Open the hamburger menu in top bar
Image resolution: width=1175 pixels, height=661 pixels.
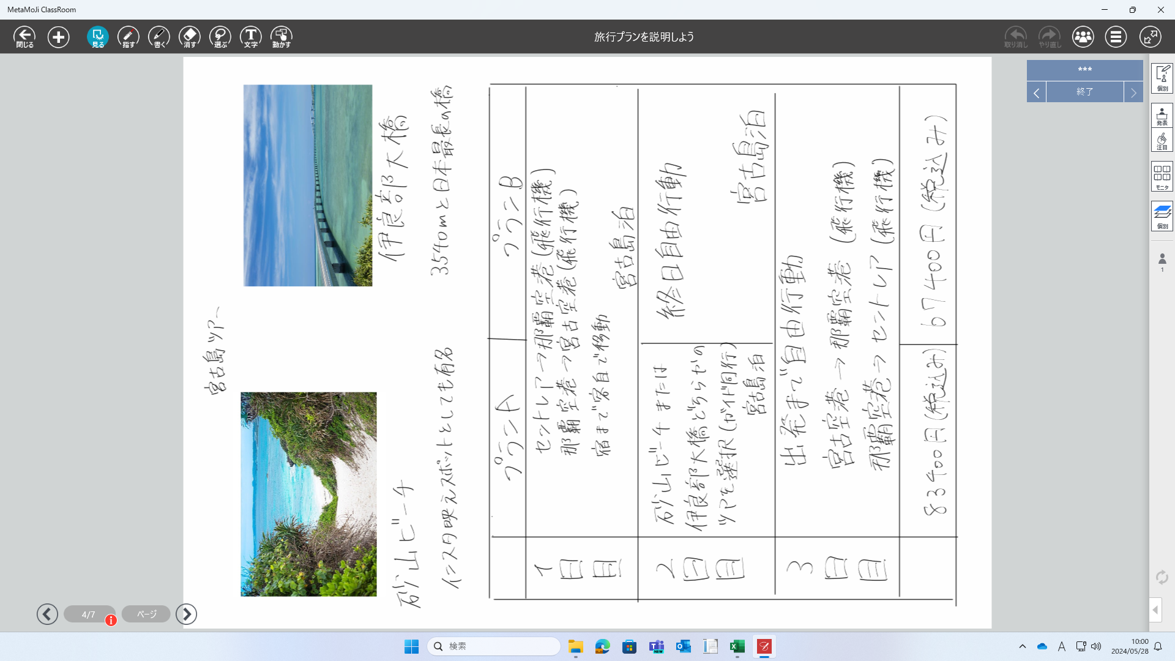point(1116,37)
